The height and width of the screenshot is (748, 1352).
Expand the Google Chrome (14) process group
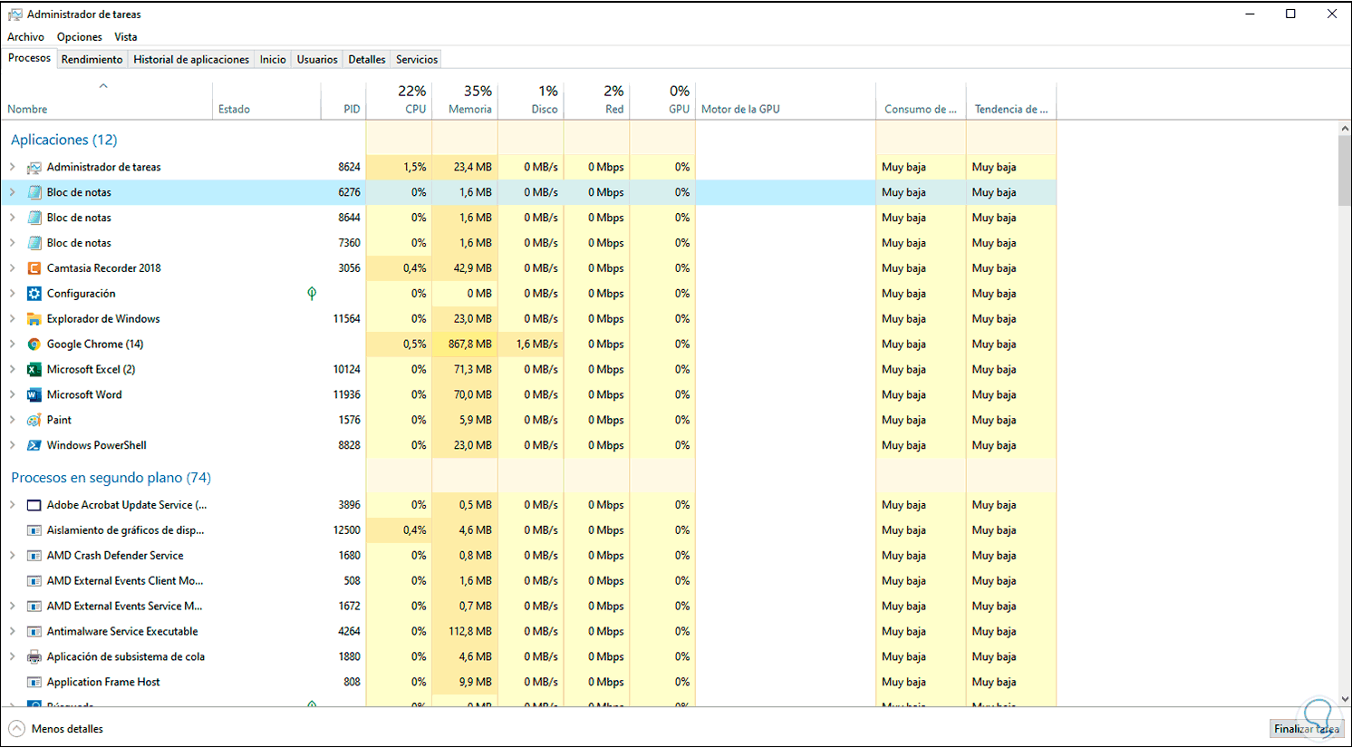tap(13, 345)
